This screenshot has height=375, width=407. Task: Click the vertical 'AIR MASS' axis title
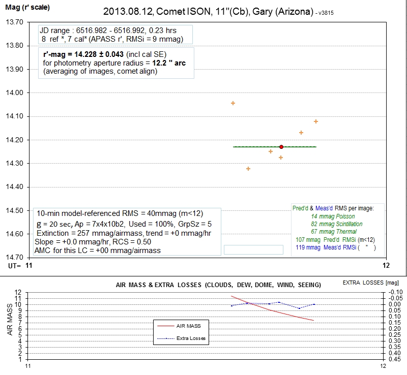click(10, 319)
